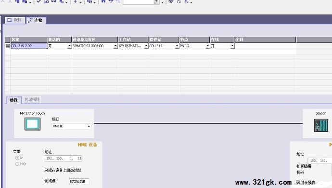This screenshot has width=332, height=188.
Task: Open the CPU 314 partner station dropdown
Action: tap(177, 46)
